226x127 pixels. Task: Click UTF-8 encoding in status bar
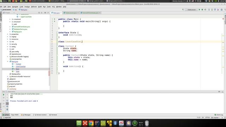coord(207,117)
